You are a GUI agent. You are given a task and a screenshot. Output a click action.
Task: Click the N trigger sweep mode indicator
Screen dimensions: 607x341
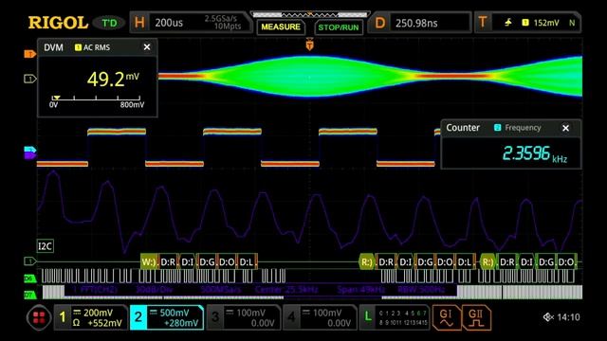click(572, 23)
